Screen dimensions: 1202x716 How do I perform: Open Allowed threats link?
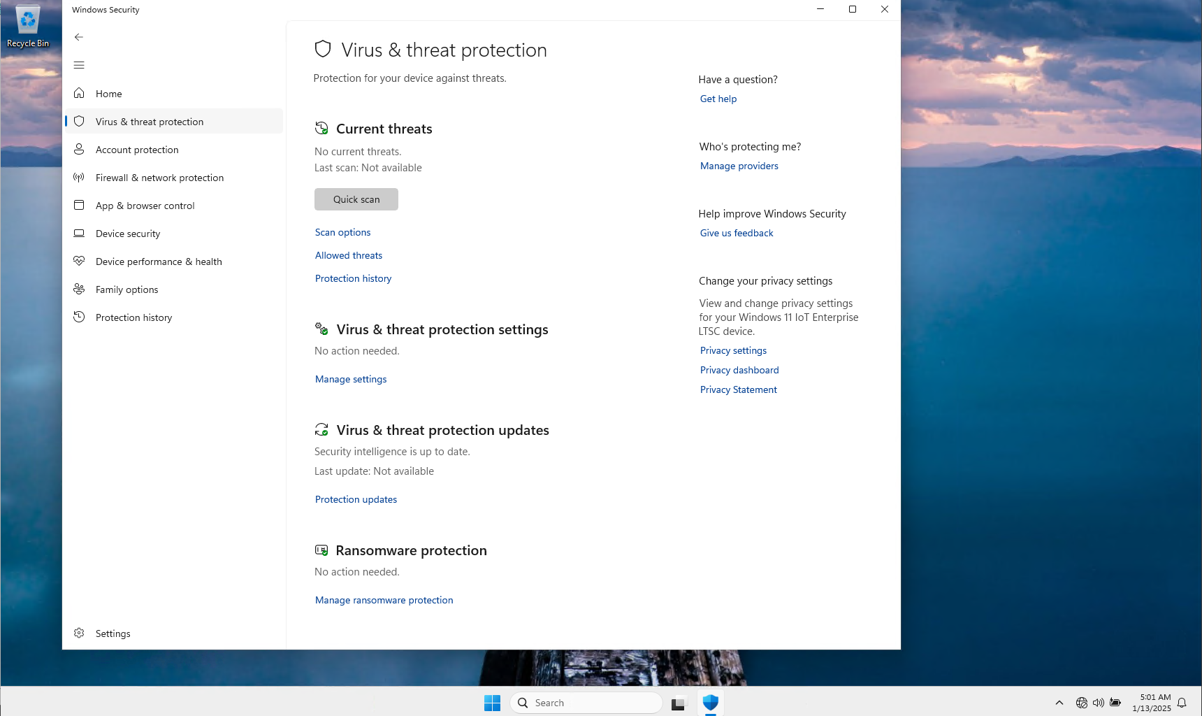coord(349,255)
